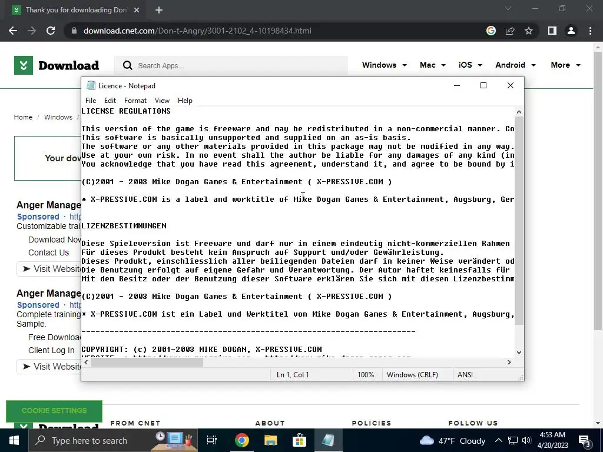Open the Windows Start menu
This screenshot has height=452, width=603.
point(14,440)
